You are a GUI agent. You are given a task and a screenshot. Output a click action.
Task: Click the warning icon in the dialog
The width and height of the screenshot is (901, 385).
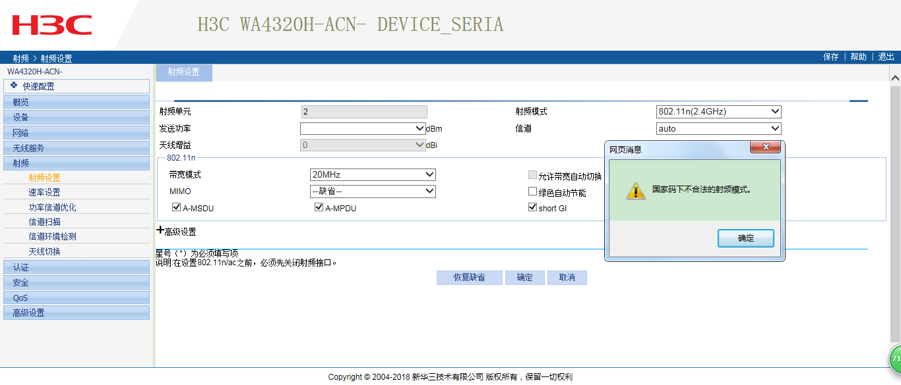click(635, 190)
